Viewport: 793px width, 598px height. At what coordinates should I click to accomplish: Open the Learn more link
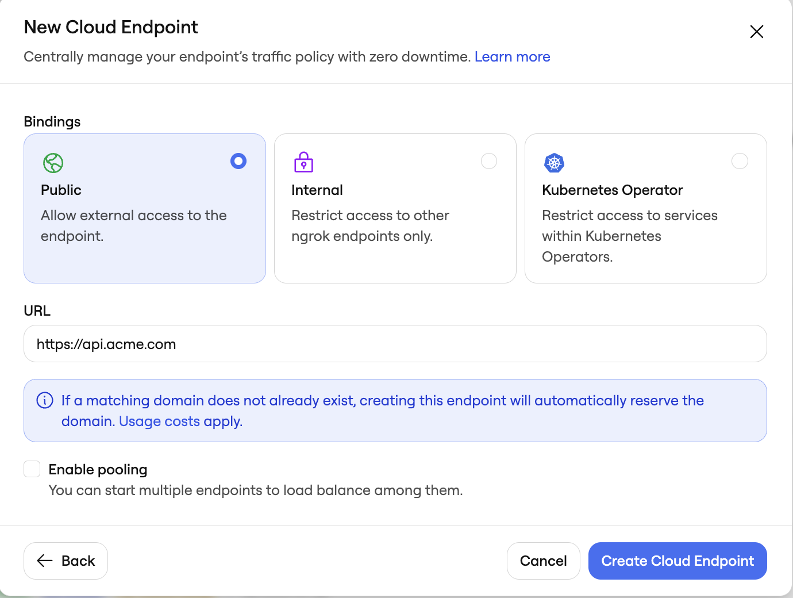[x=512, y=56]
